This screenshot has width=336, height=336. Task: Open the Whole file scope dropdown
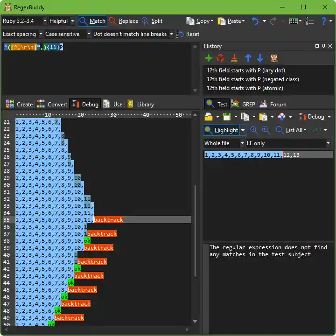click(242, 143)
